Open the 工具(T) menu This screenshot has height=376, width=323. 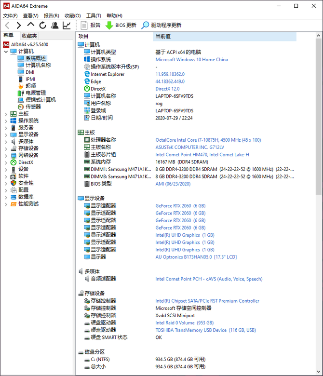click(94, 15)
